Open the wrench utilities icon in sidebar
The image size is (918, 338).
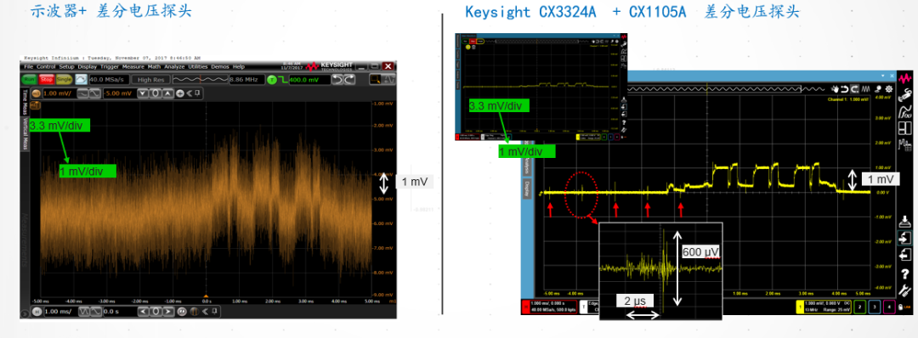905,290
